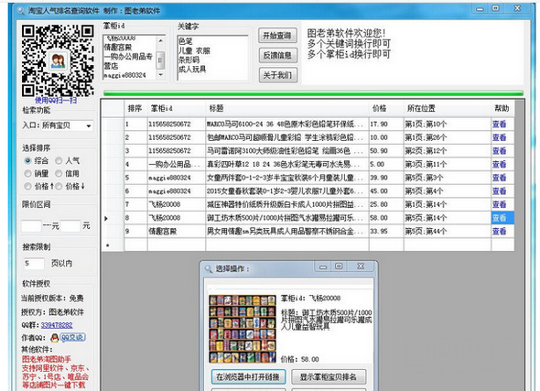Click price cell 17.90
540x391 pixels.
click(x=386, y=124)
